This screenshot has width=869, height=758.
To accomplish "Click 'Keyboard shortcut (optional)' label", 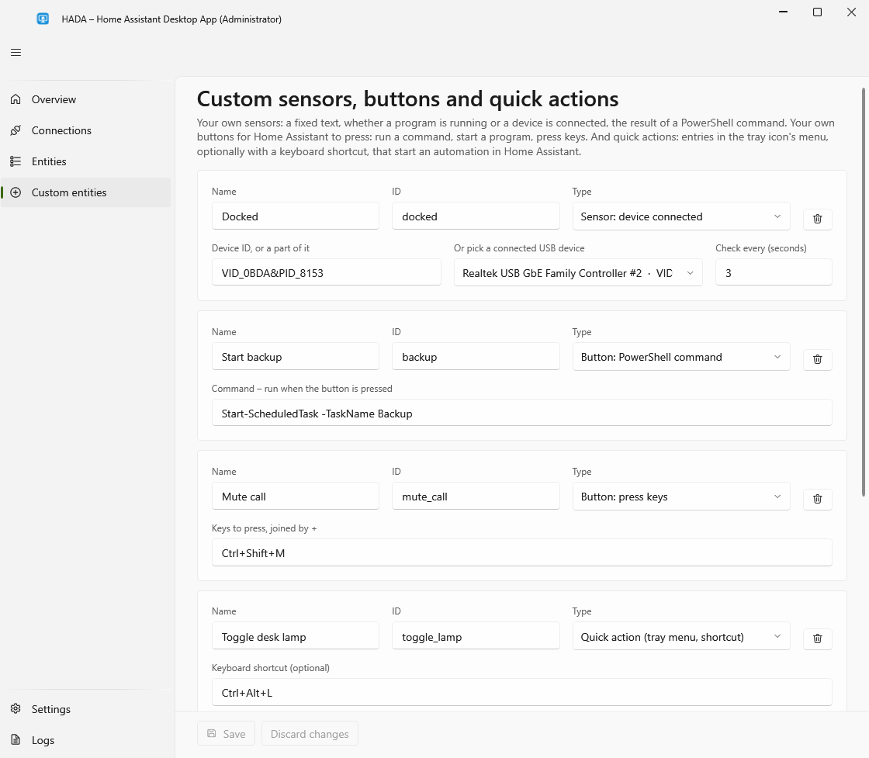I will coord(271,668).
